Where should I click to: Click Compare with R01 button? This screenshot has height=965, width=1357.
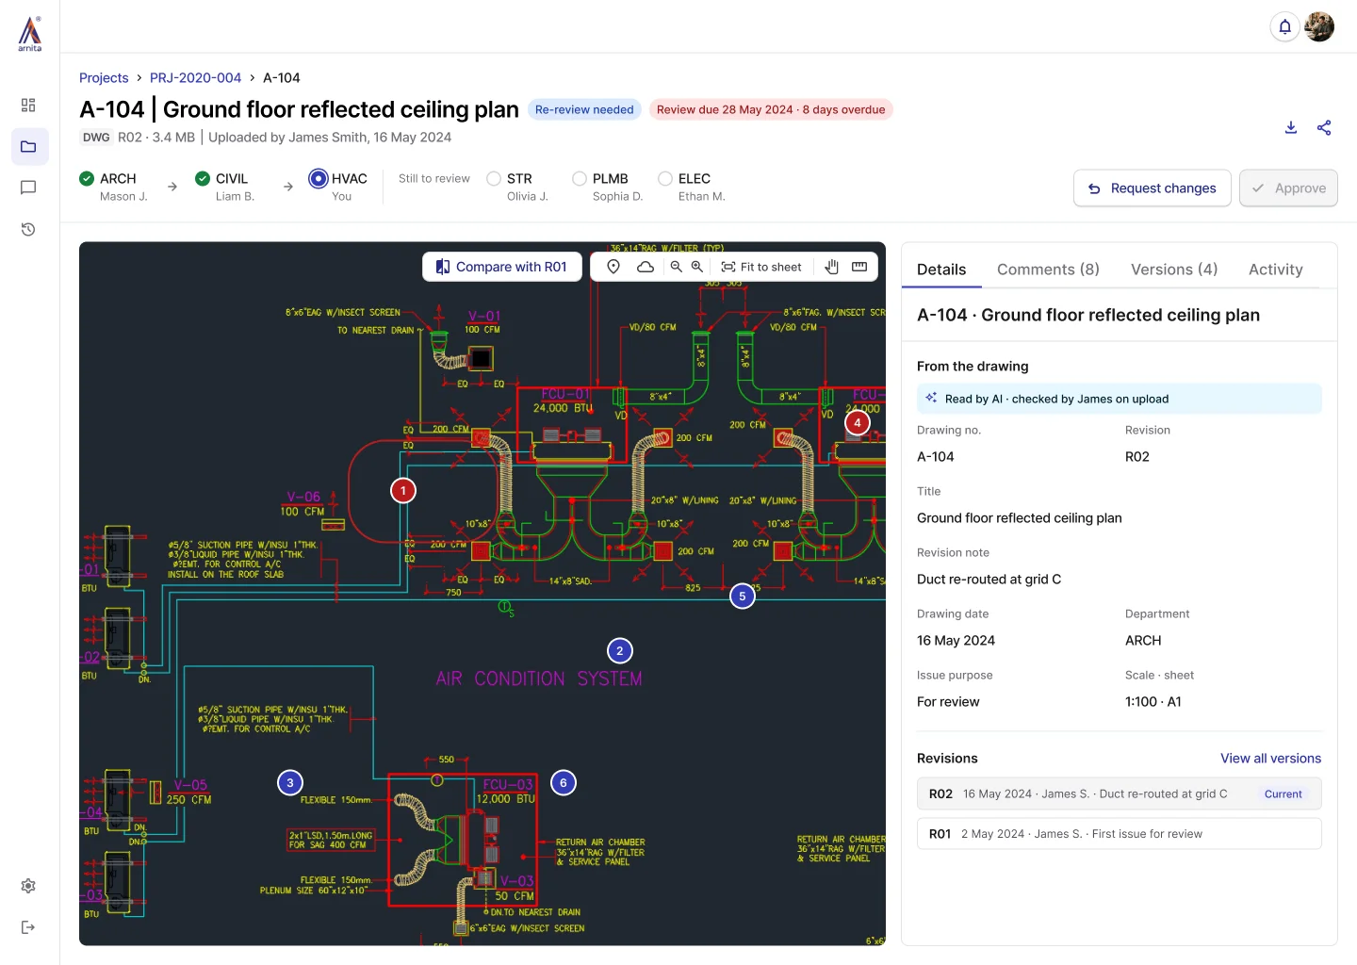(x=502, y=267)
